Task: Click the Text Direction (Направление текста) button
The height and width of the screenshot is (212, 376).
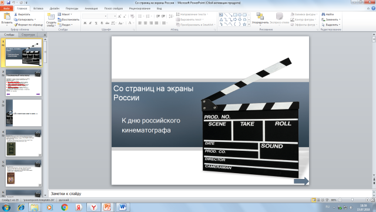Action: coord(192,14)
